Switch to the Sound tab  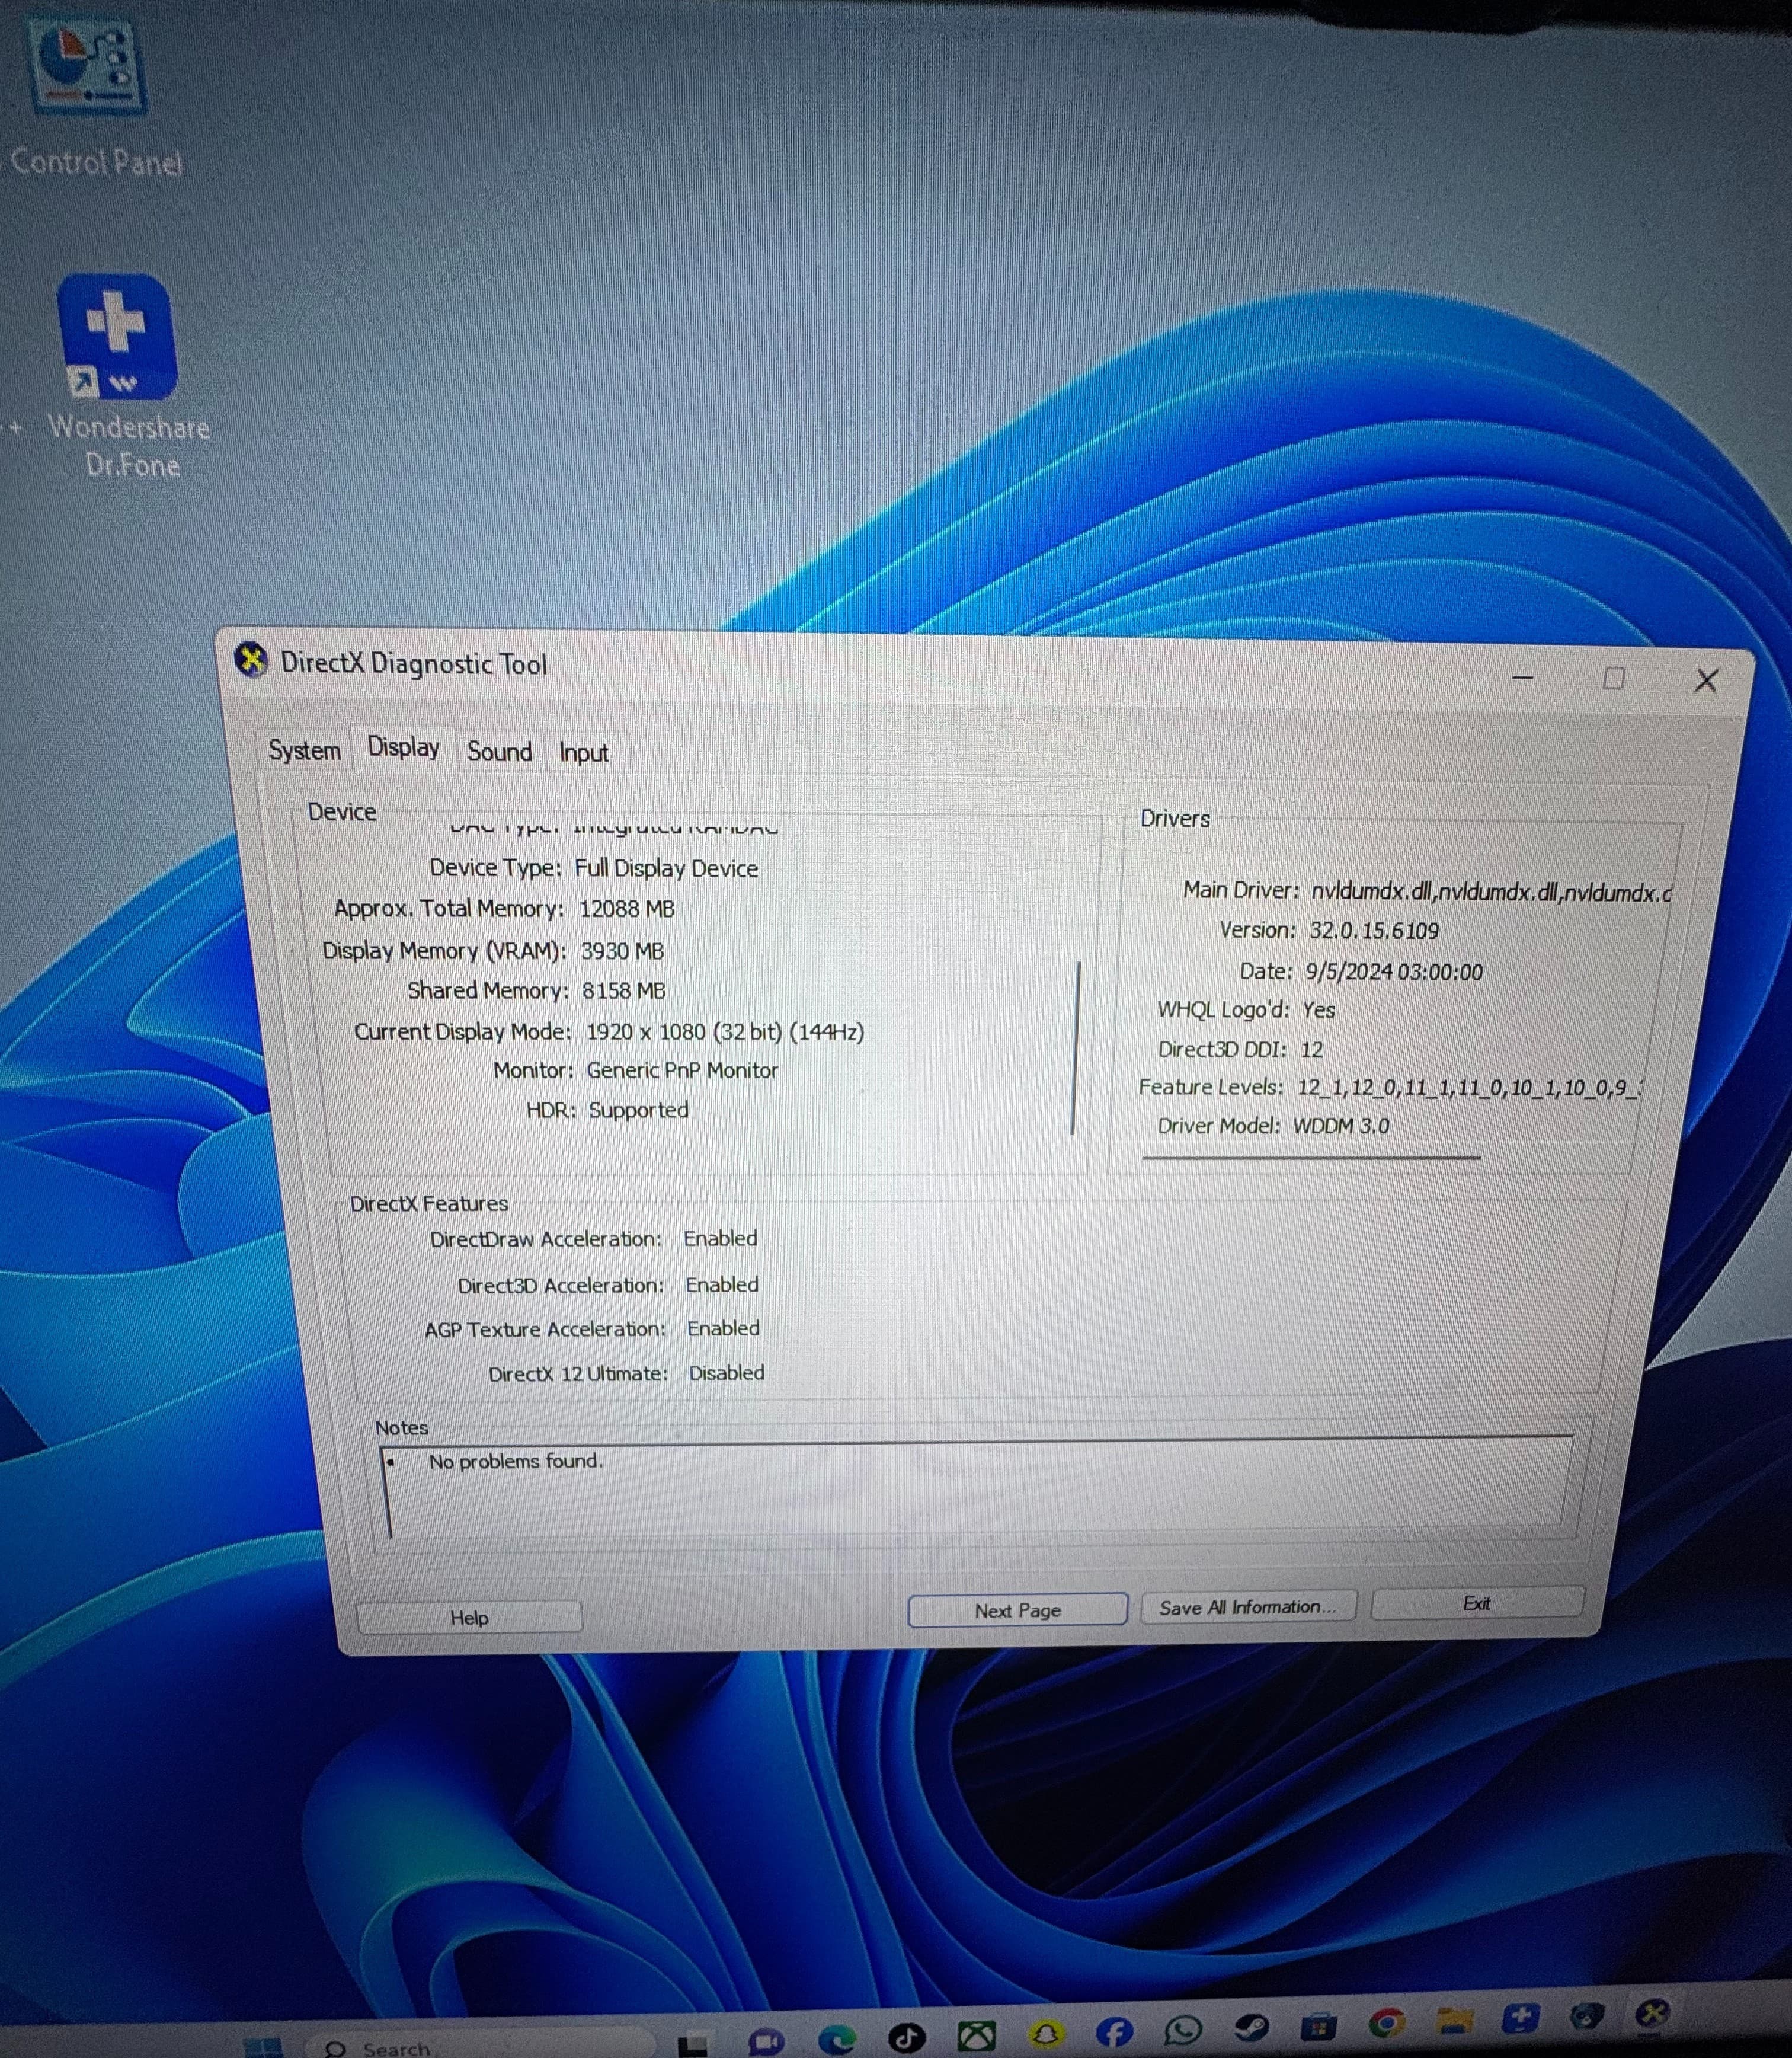point(499,751)
